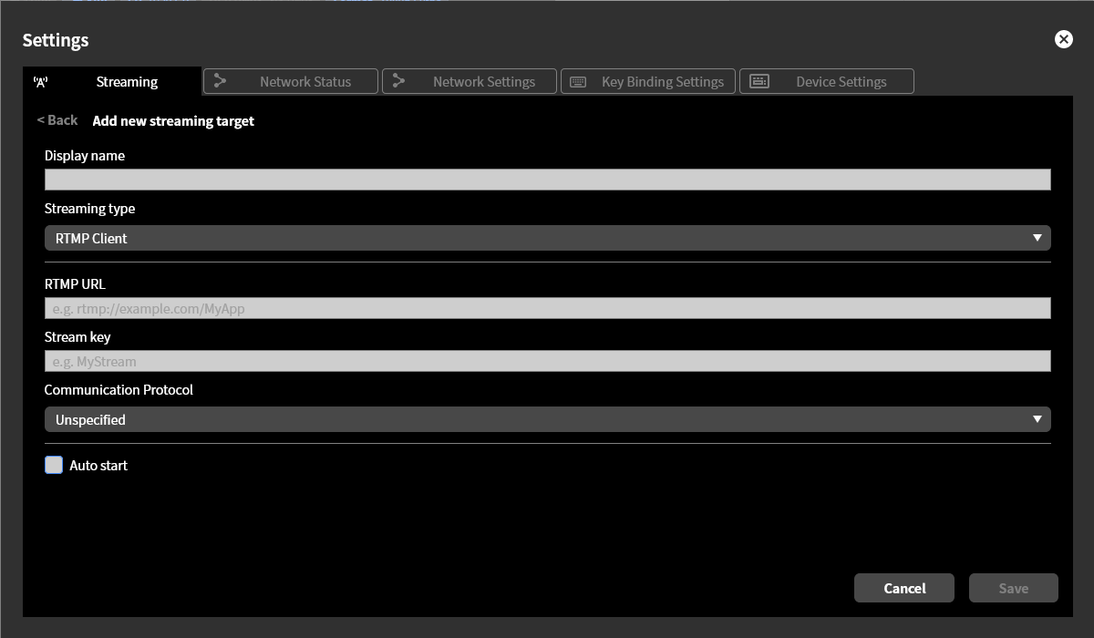Switch to the Network Settings tab
Screen dimensions: 1094x638
point(467,81)
